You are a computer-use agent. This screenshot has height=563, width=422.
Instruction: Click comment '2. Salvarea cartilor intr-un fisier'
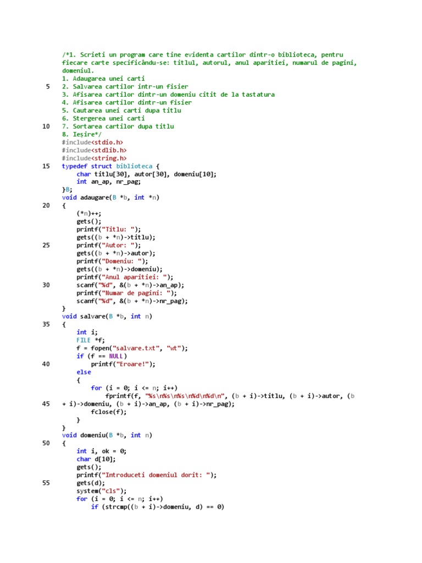(x=125, y=86)
